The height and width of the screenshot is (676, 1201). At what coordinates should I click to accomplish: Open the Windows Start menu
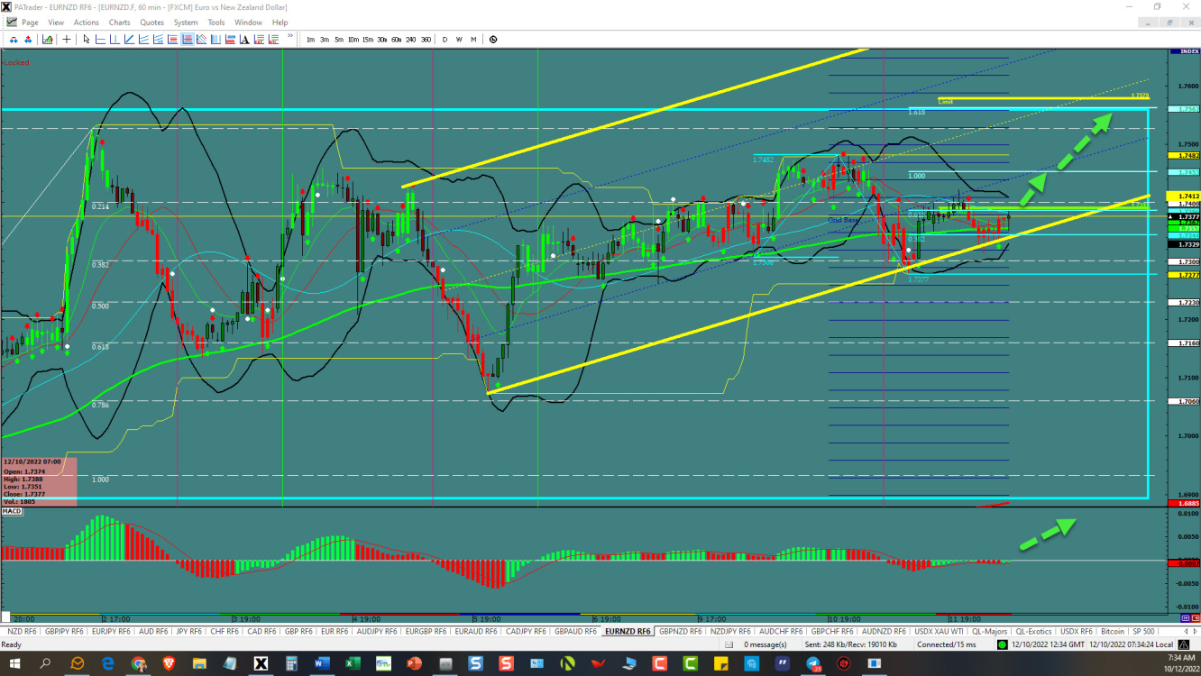[x=14, y=663]
